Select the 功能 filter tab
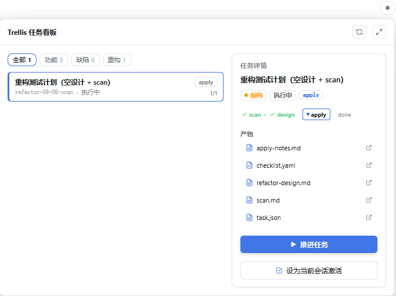 point(53,60)
